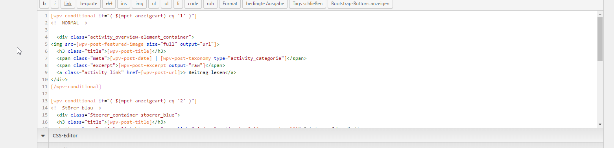Screen dimensions: 614x148
Task: Click the '<!--NORMAL-->' comment line
Action: point(69,23)
